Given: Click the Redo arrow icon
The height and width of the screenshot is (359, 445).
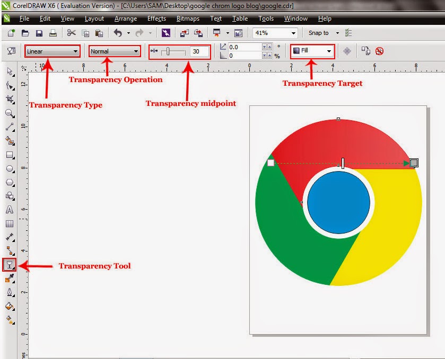Looking at the screenshot, I should tap(139, 33).
